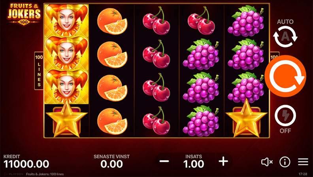Click the Kredit balance 11000.00
The image size is (313, 177).
pyautogui.click(x=26, y=164)
